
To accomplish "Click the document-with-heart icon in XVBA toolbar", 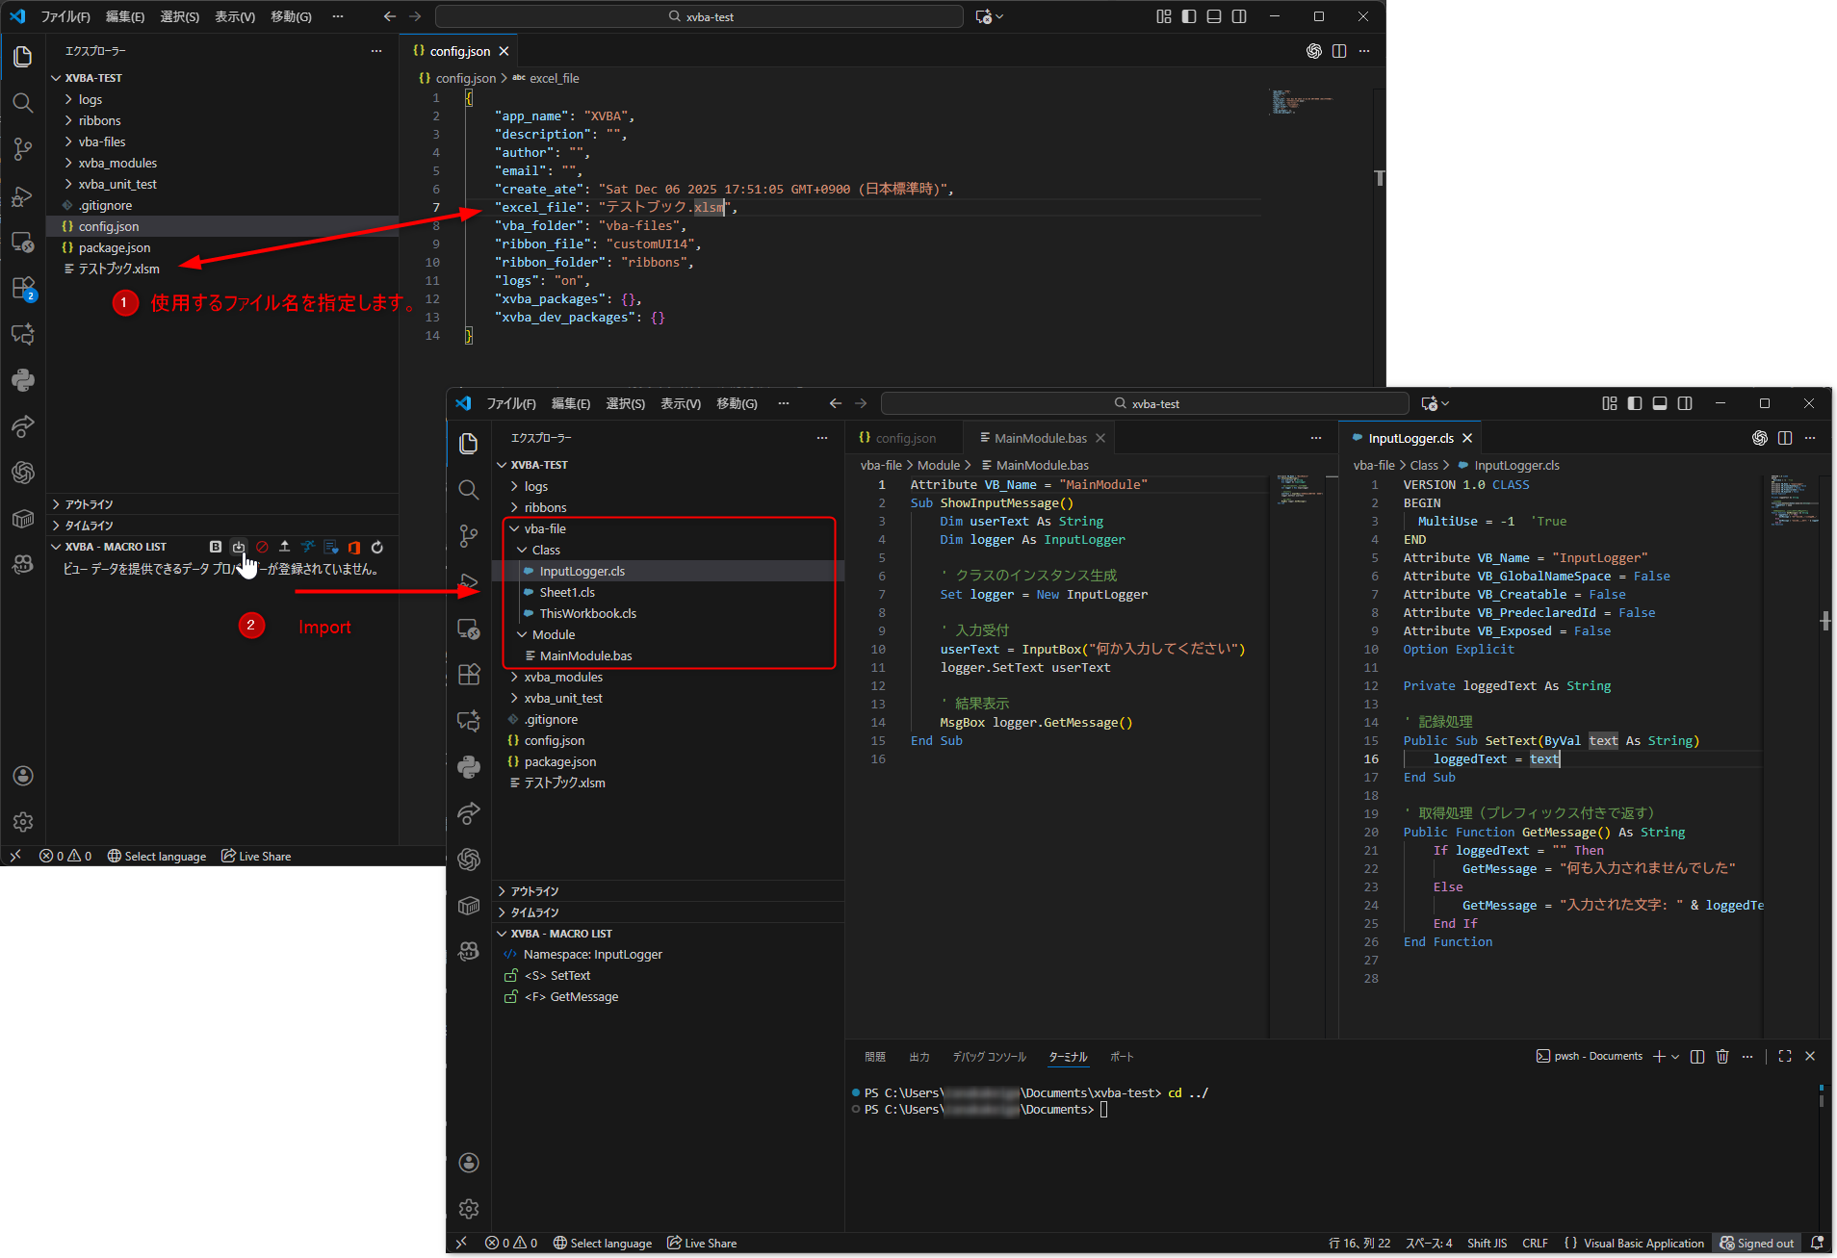I will coord(331,547).
